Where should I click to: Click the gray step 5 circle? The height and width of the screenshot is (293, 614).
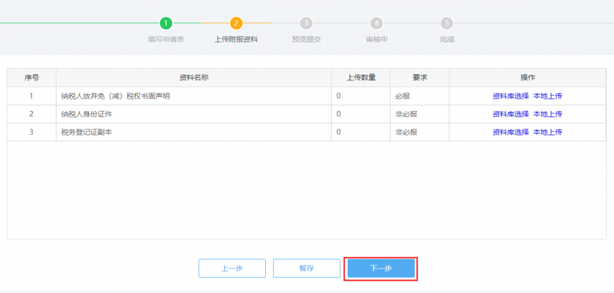pos(447,23)
